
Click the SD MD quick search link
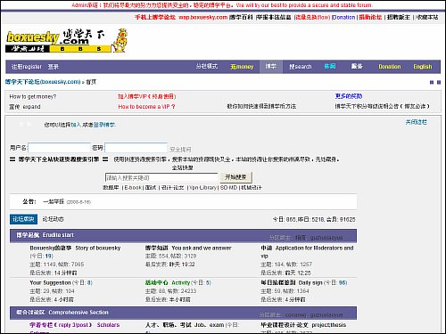coord(228,188)
